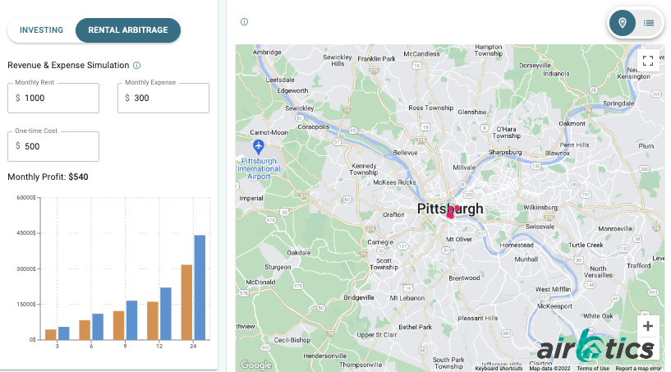
Task: Edit the Monthly Expense field
Action: click(163, 98)
